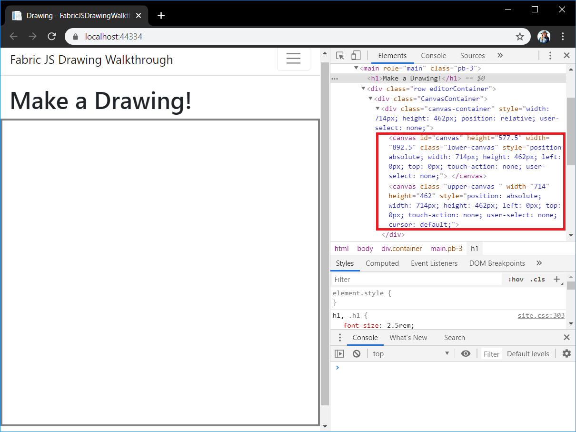
Task: Open the Computed styles tab
Action: pyautogui.click(x=382, y=263)
